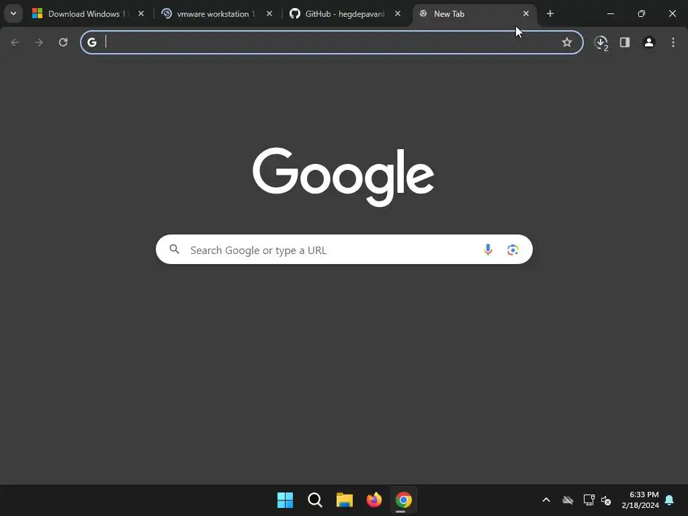Open the notification bell
The image size is (688, 516).
point(670,500)
